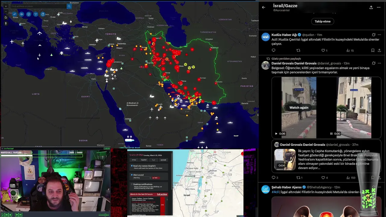Switch alert panel language to Hebrew
This screenshot has width=386, height=217.
(134, 160)
